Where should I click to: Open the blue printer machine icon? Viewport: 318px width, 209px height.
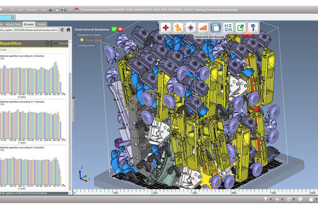[253, 28]
